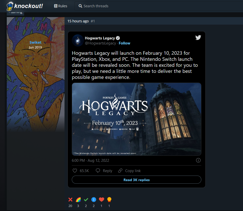Reply to the tweet

pyautogui.click(x=107, y=171)
